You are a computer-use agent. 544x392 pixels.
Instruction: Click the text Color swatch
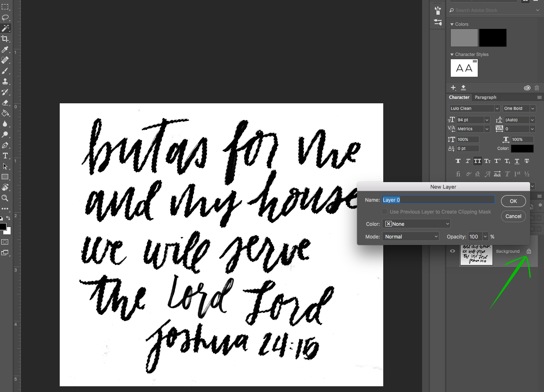[522, 148]
